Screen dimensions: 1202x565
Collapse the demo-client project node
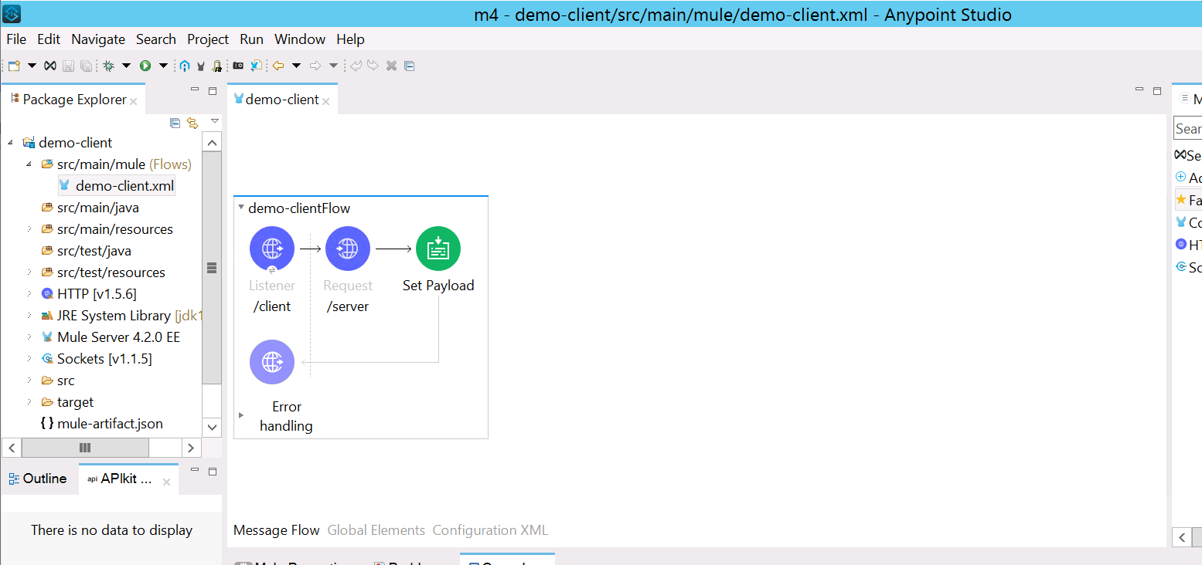coord(11,143)
